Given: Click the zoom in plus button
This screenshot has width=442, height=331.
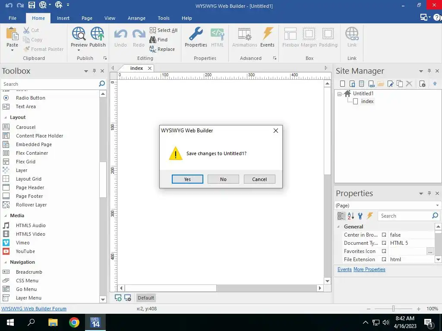Looking at the screenshot, I should click(419, 309).
